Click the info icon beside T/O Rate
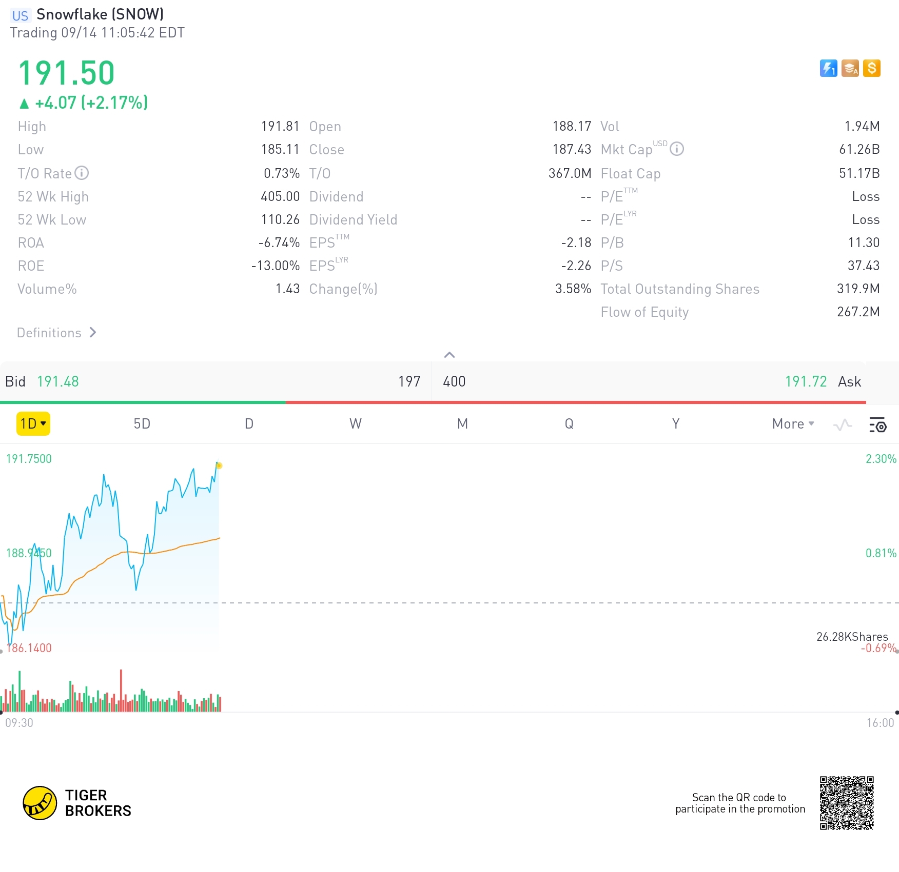This screenshot has width=899, height=872. 82,173
